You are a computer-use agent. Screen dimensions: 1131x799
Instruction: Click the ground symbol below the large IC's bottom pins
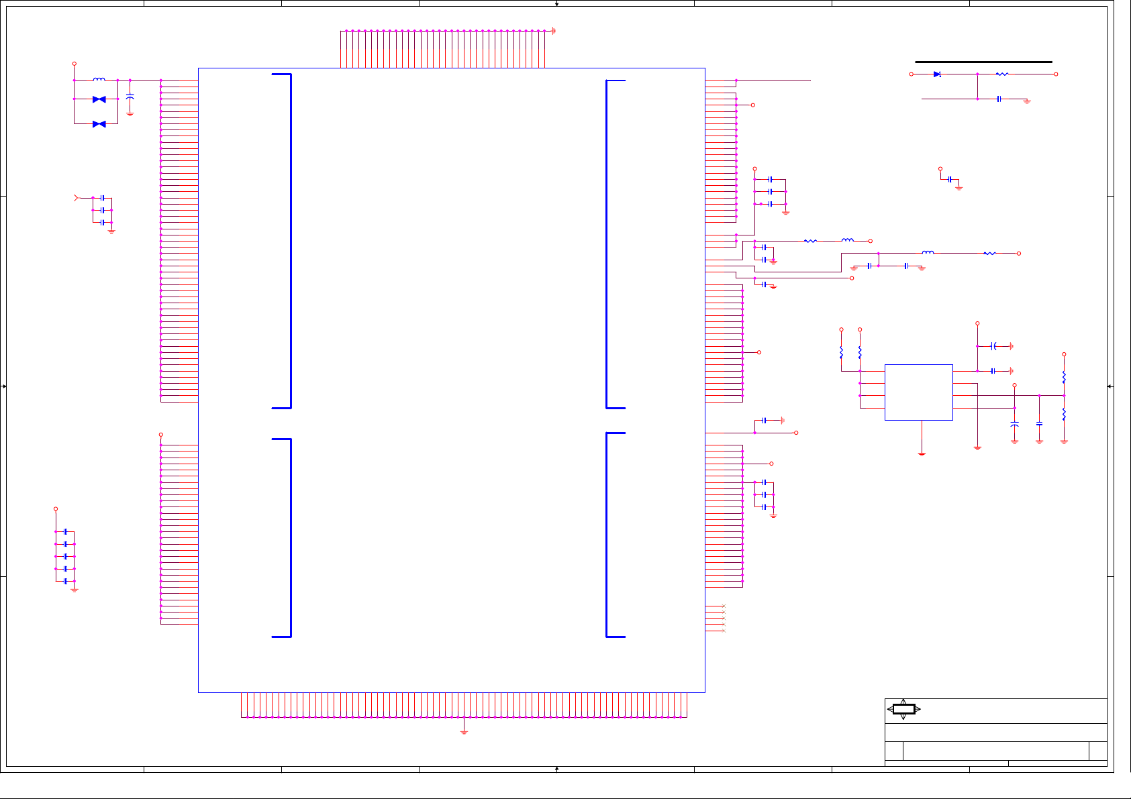click(x=464, y=732)
